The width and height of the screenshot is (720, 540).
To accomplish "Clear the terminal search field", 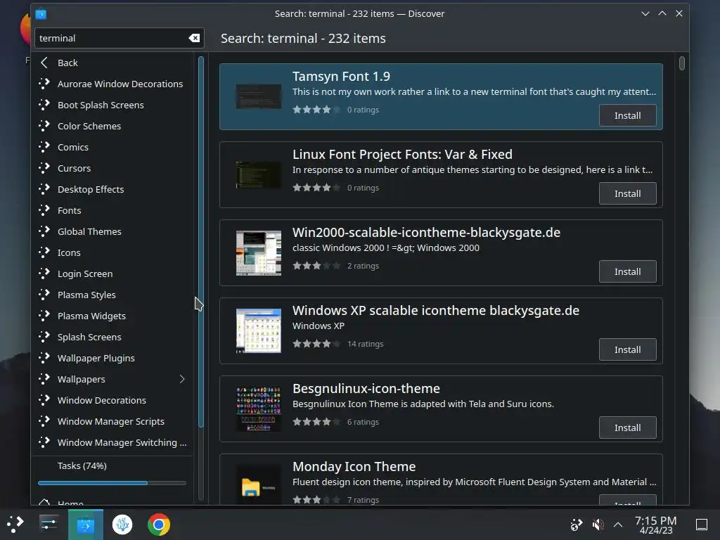I will (194, 38).
